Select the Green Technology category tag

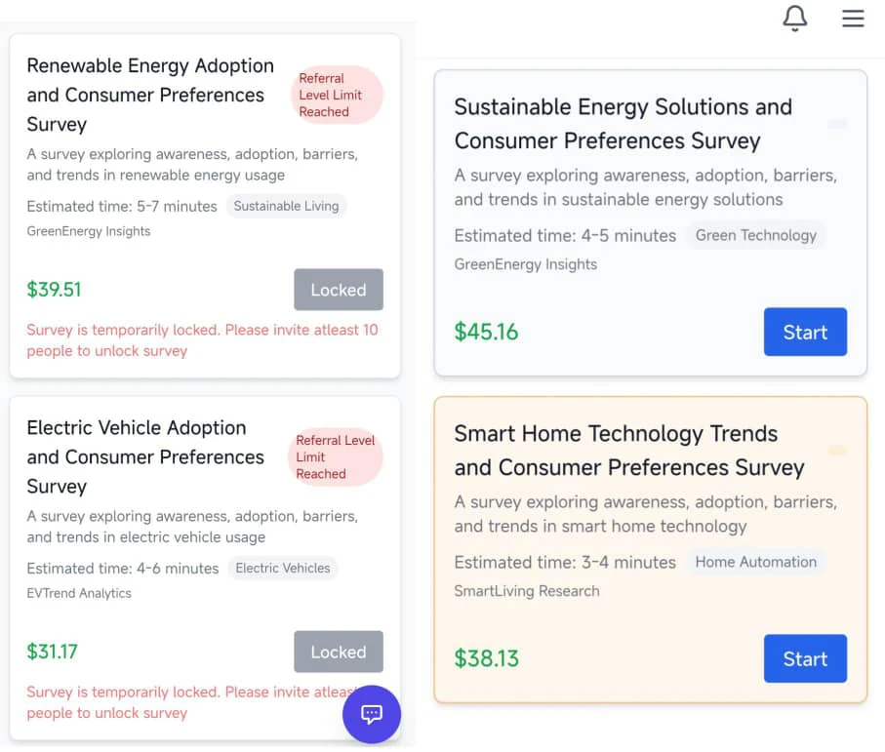pyautogui.click(x=756, y=235)
